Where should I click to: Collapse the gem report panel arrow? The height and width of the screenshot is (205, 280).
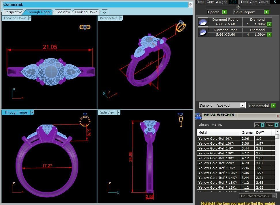click(x=238, y=7)
